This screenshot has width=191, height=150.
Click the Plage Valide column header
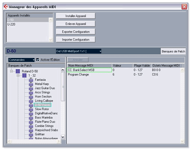(x=142, y=66)
